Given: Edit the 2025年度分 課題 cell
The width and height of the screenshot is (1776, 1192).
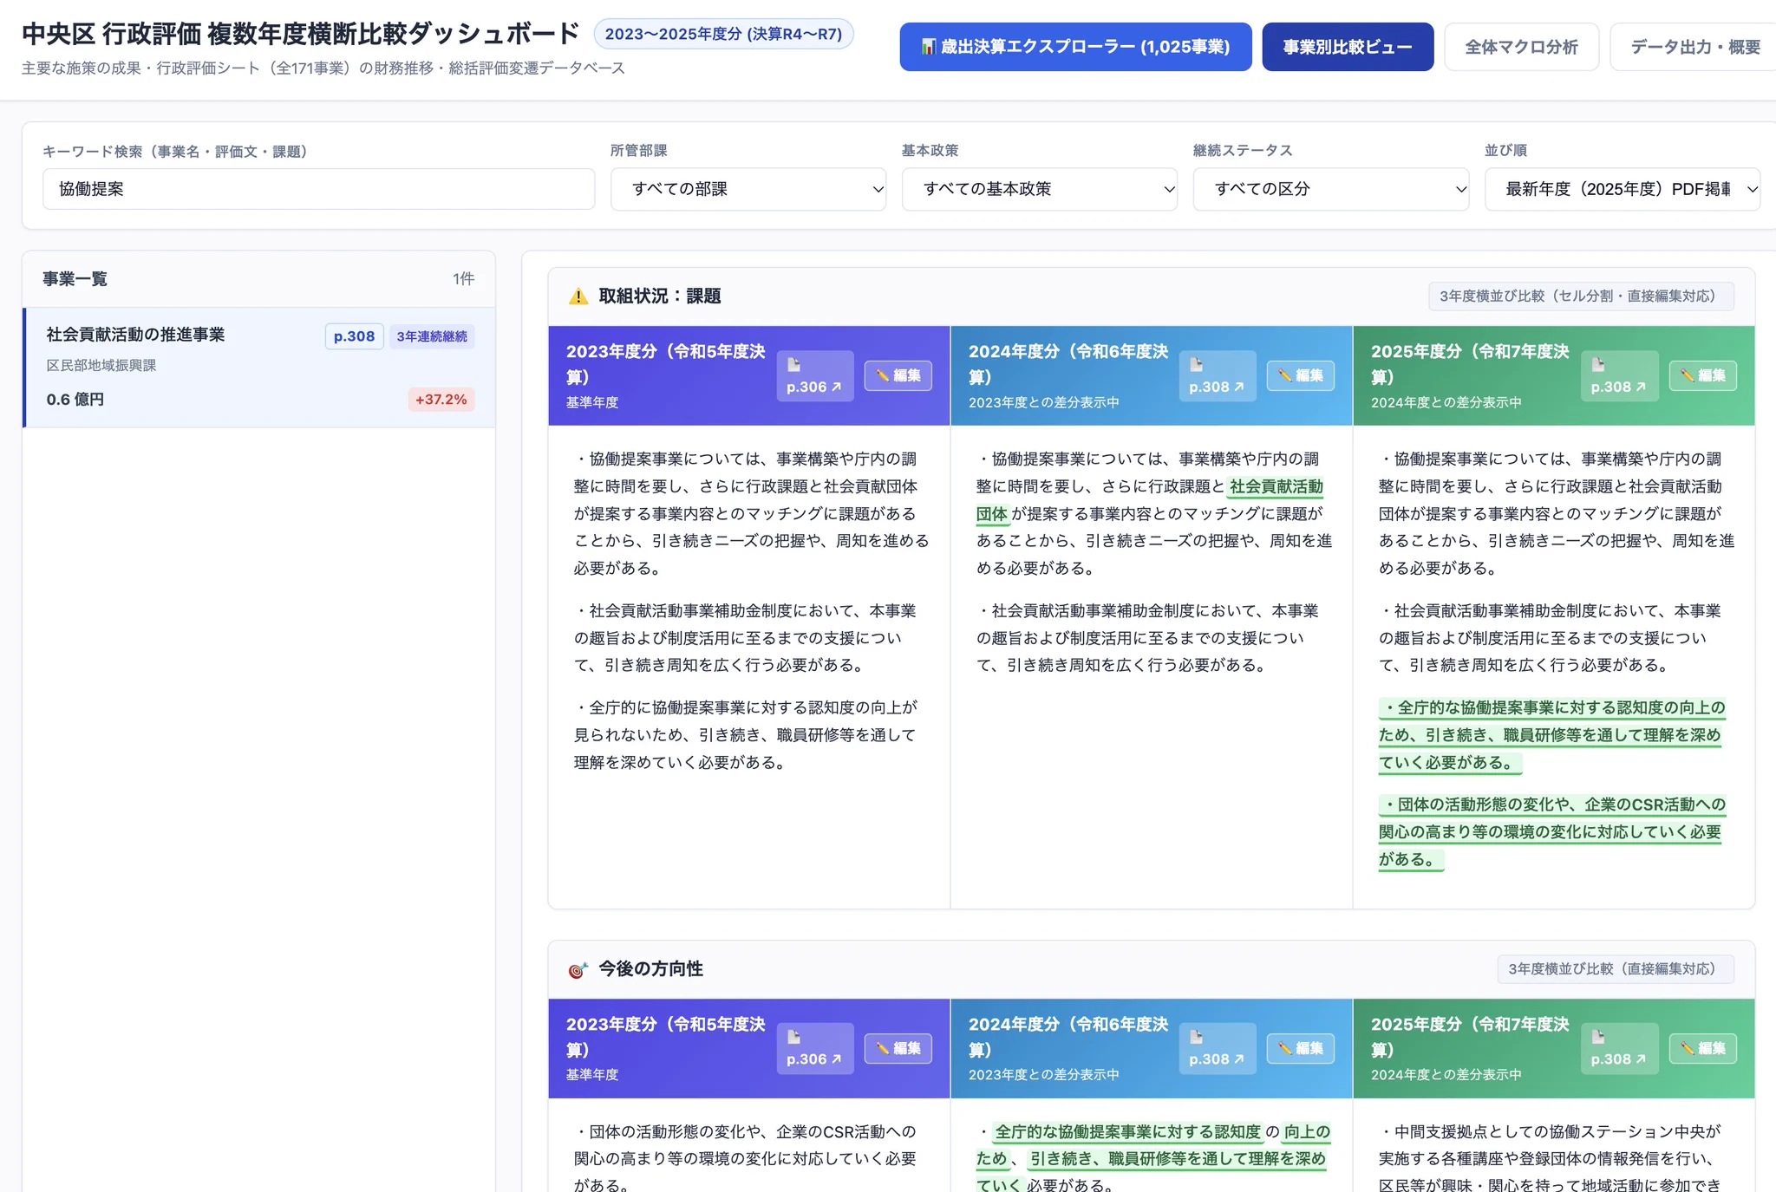Looking at the screenshot, I should (x=1702, y=375).
